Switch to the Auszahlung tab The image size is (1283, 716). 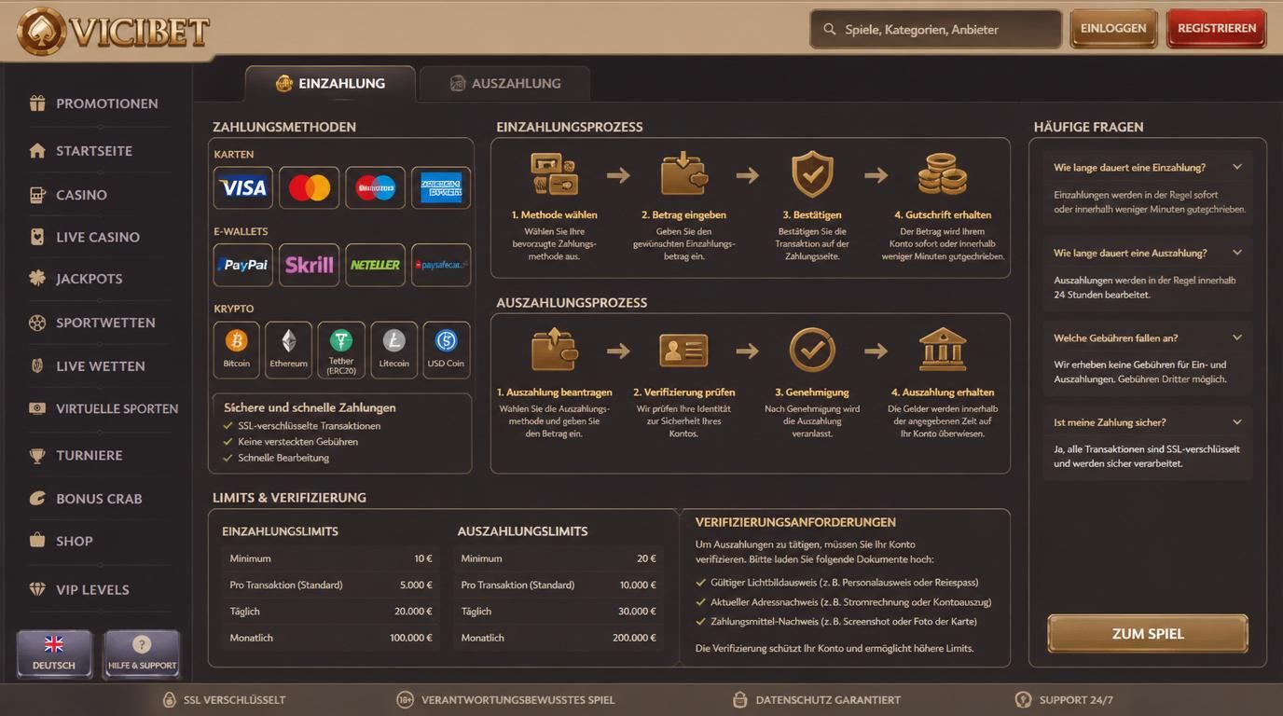[504, 83]
